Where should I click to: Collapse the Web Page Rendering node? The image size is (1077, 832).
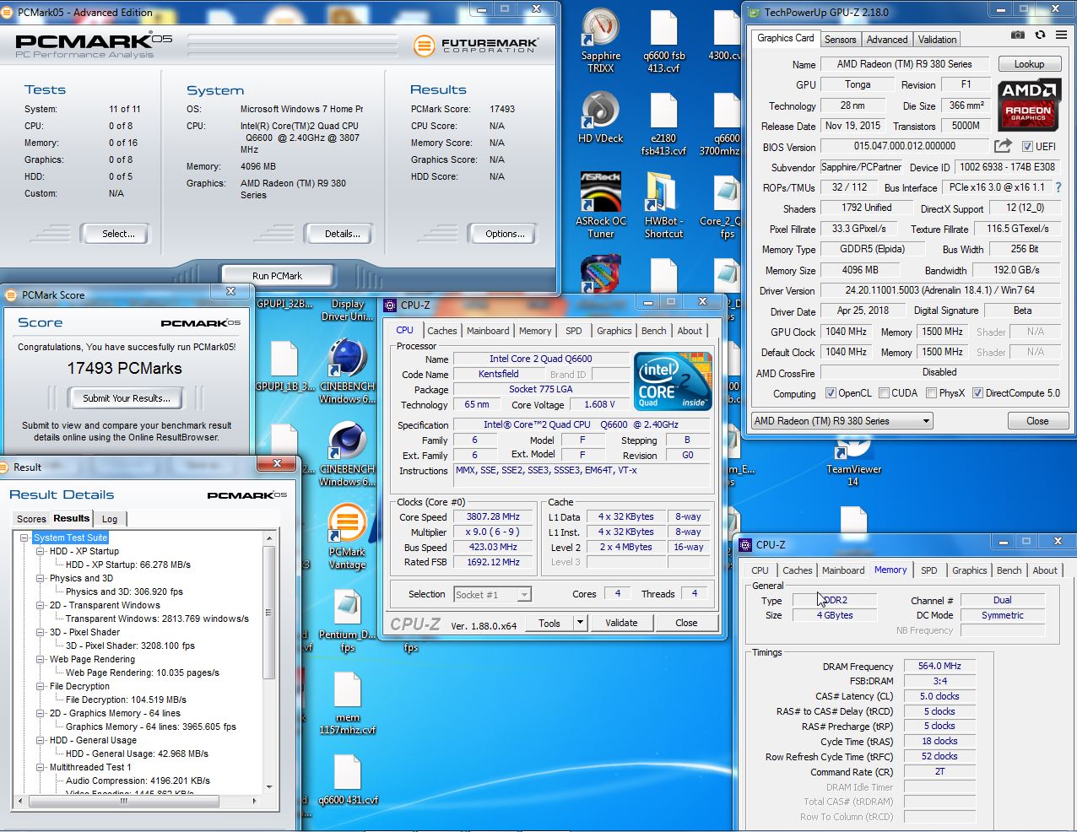tap(40, 659)
